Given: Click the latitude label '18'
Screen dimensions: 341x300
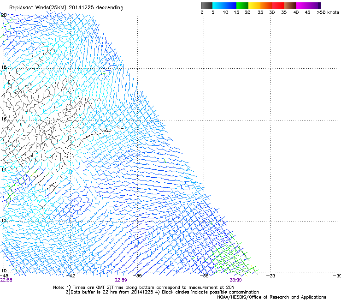Looking at the screenshot, I should coord(4,67).
